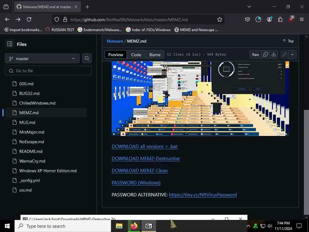Switch to Code tab
309x232 pixels.
136,55
